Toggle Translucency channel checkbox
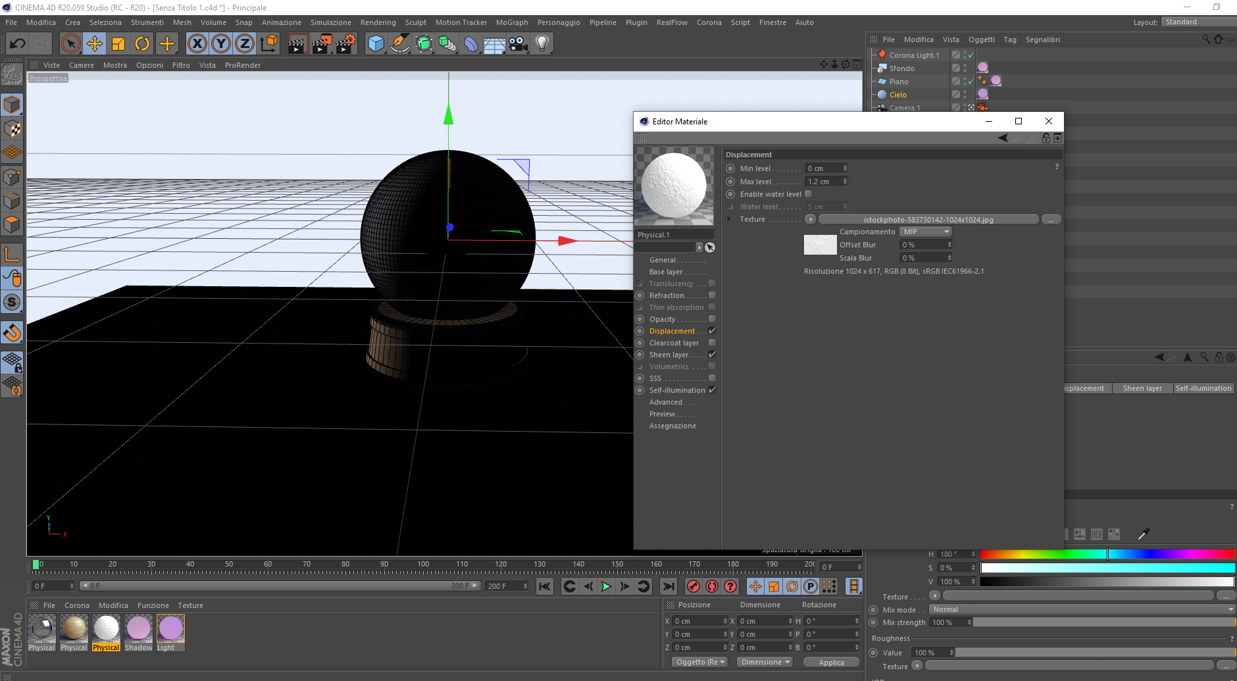1237x681 pixels. coord(712,284)
